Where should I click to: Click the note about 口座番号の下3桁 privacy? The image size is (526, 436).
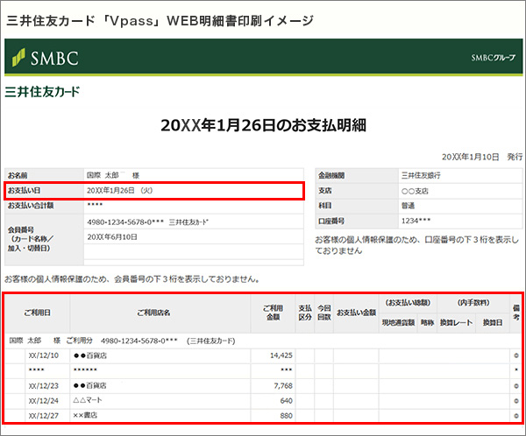(417, 245)
